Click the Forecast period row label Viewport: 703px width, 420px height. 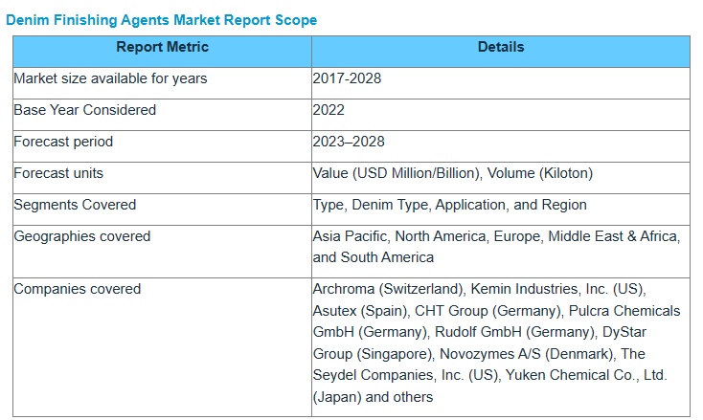click(x=63, y=142)
